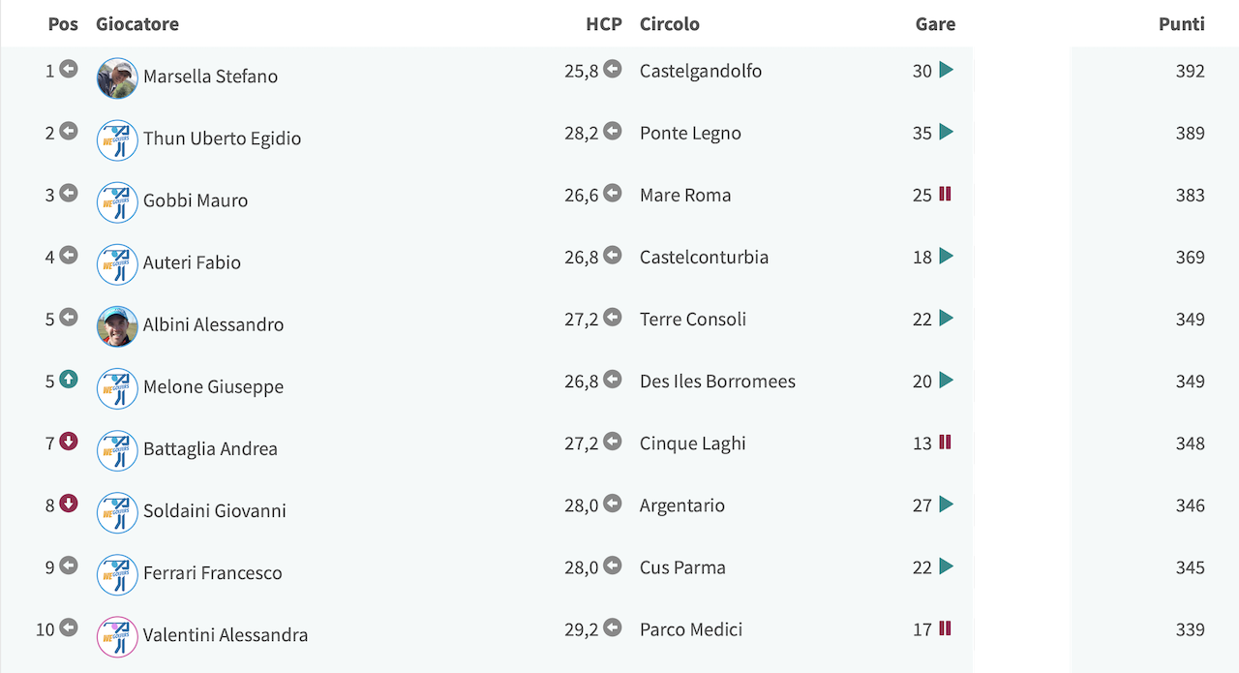Click Valentini Alessandra's pink golfer avatar

[x=117, y=637]
